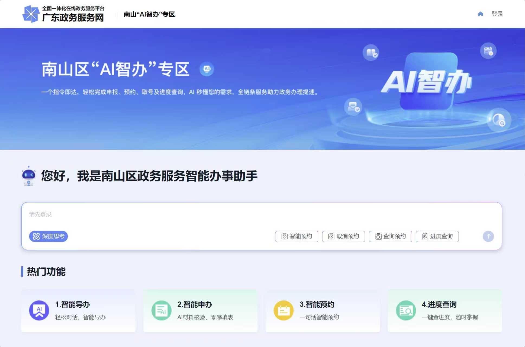Image resolution: width=525 pixels, height=347 pixels.
Task: Click the yellow calendar appointment icon
Action: coord(284,310)
